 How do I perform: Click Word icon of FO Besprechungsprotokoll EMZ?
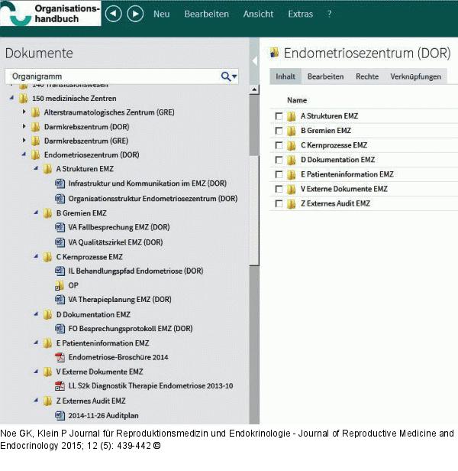60,329
